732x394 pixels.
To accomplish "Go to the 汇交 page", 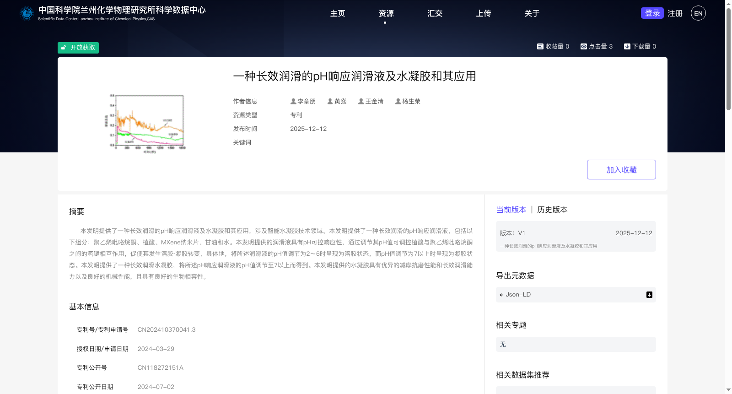I will (435, 13).
